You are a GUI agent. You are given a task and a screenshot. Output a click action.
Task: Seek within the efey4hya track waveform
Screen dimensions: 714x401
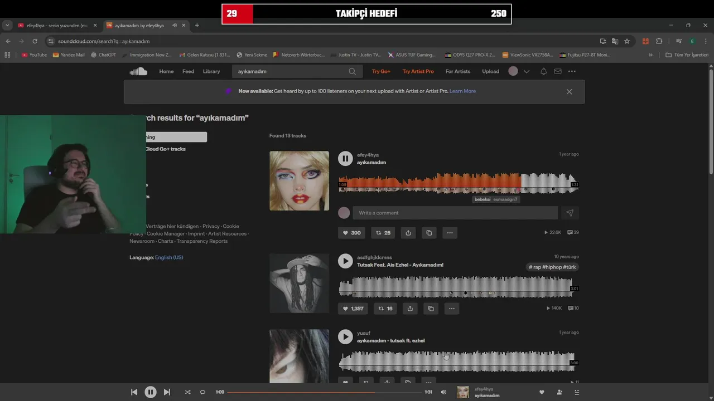(458, 182)
